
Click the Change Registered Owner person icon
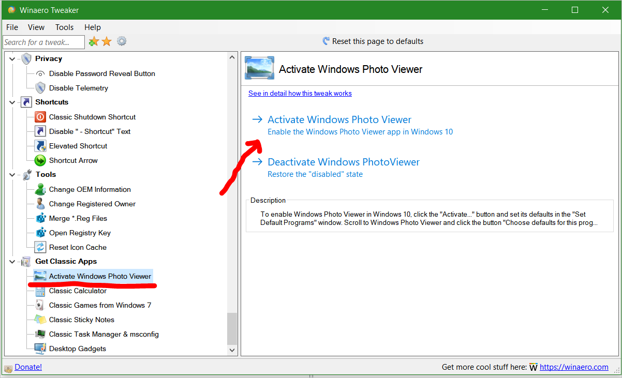40,204
